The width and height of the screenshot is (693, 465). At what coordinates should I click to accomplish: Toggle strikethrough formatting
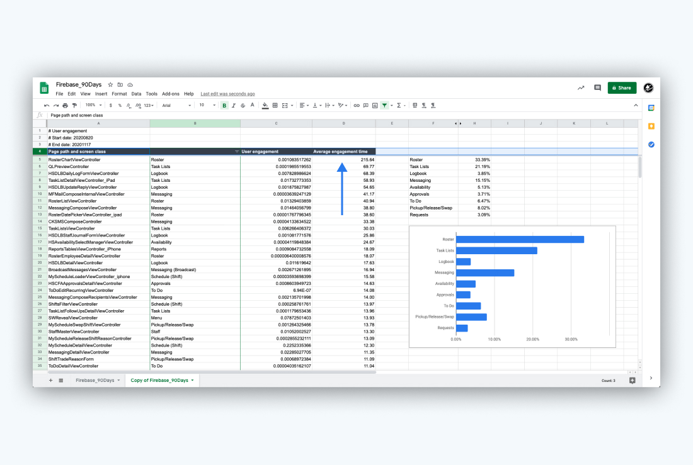[243, 105]
